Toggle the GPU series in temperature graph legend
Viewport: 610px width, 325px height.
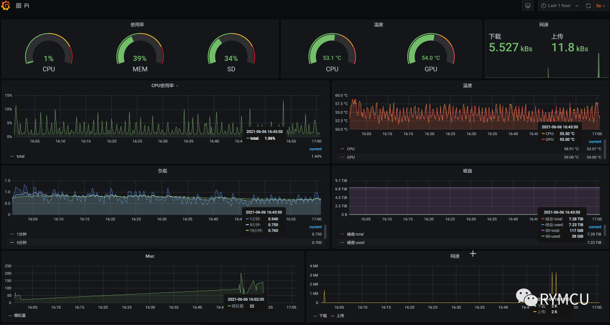[351, 157]
